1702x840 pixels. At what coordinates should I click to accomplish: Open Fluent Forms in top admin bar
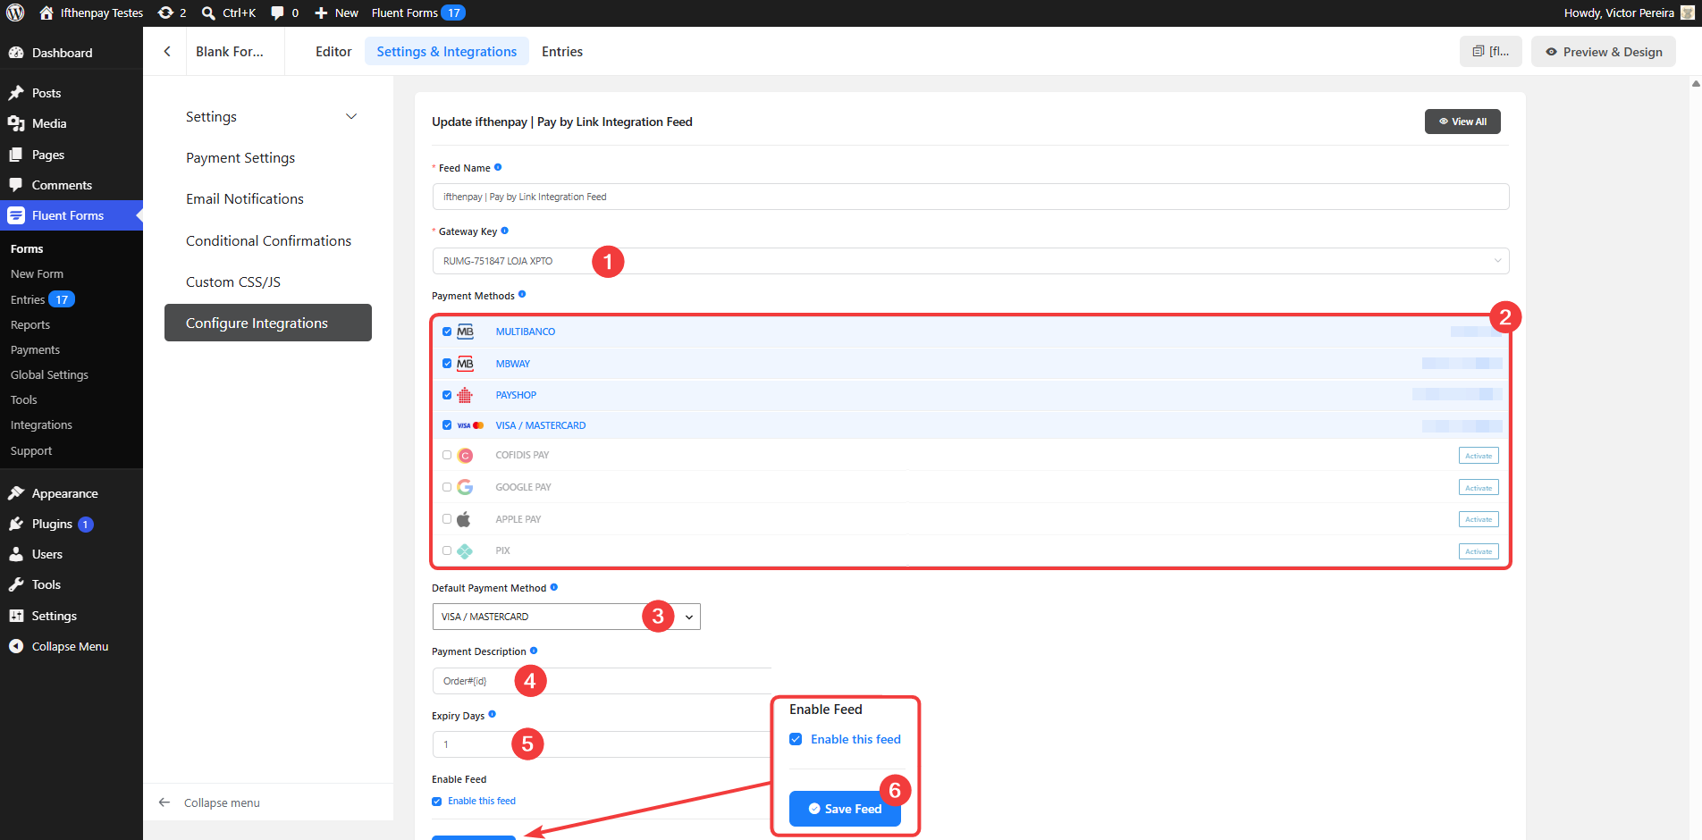[x=418, y=13]
